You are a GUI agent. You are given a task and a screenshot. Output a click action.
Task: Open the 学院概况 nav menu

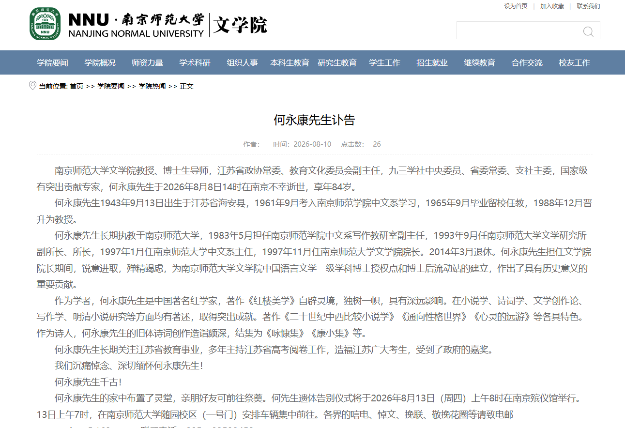click(100, 62)
